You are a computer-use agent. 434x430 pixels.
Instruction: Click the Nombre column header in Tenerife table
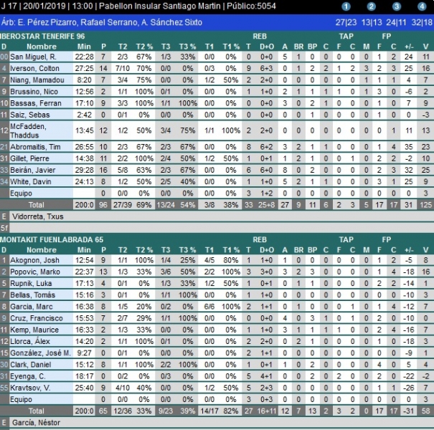coord(42,47)
